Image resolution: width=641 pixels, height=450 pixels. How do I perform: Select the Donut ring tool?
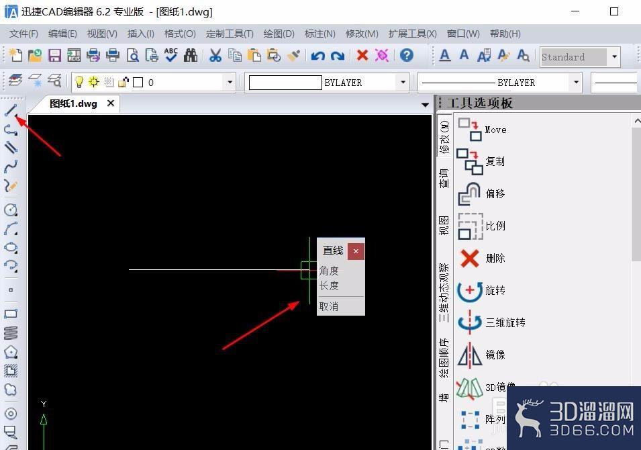point(11,414)
